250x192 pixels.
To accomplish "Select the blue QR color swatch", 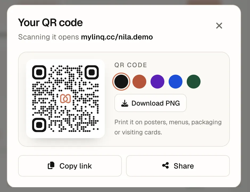I will coord(175,82).
